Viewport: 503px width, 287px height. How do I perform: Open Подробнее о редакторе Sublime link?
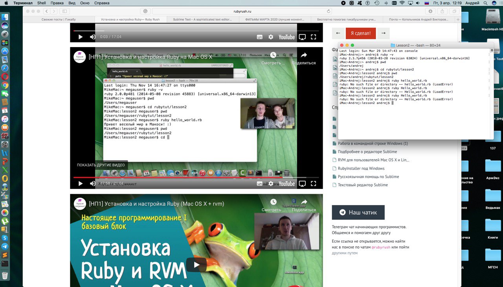(367, 152)
